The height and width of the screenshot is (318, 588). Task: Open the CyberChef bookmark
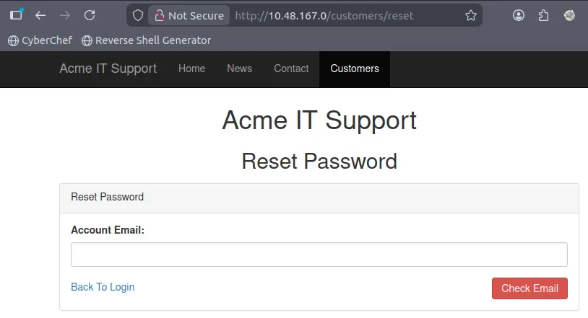39,40
